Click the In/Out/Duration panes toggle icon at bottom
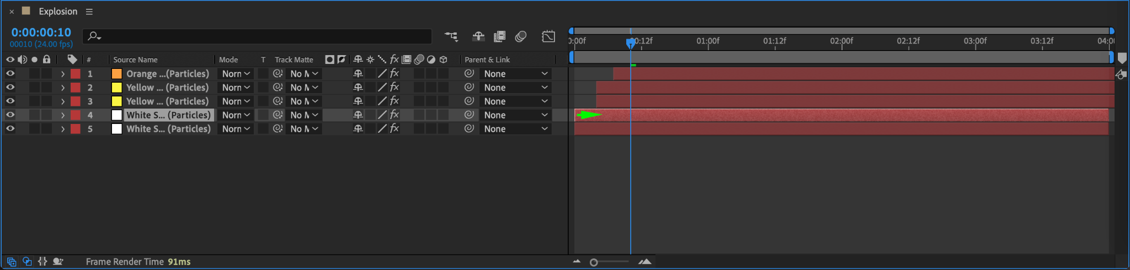1130x270 pixels. pyautogui.click(x=42, y=262)
